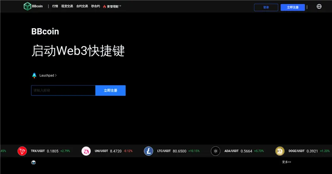The width and height of the screenshot is (332, 174).
Task: Open the UNI/USDT pair
Action: click(101, 151)
